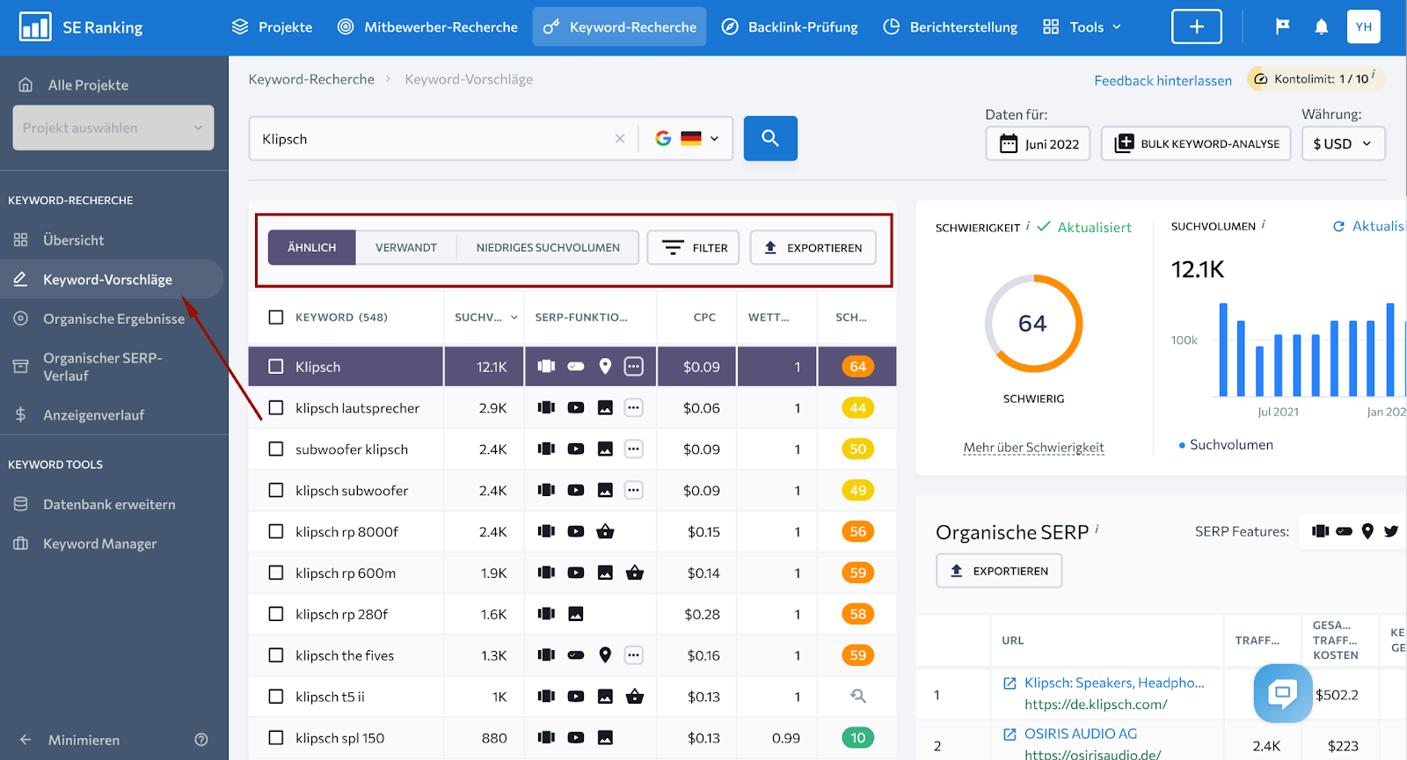Check the klipsch spl 150 checkbox
The image size is (1407, 760).
pos(276,737)
